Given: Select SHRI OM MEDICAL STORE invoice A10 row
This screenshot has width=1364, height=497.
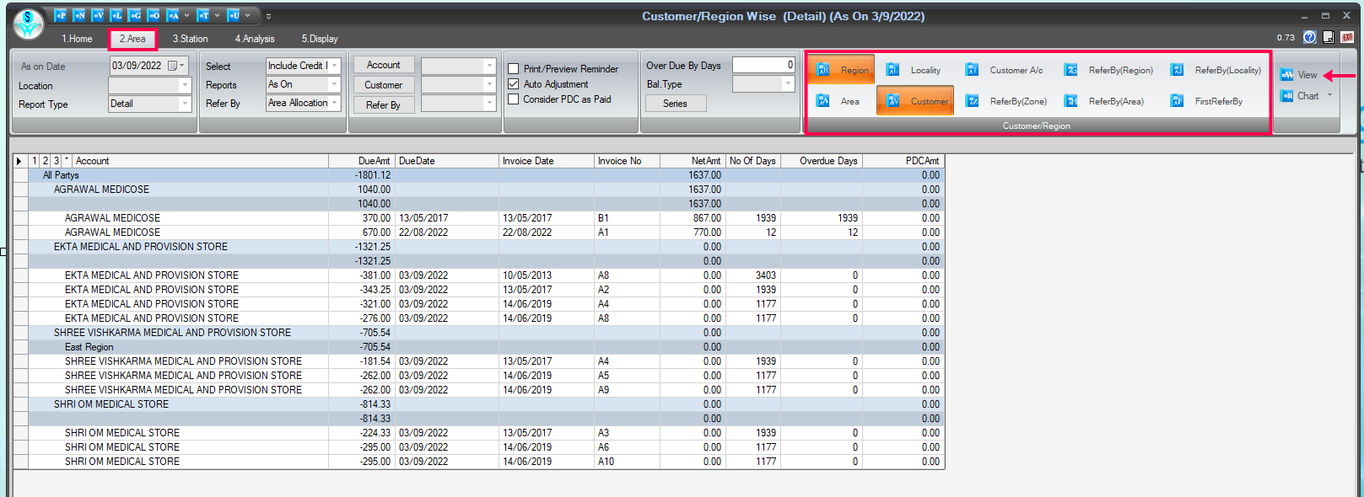Looking at the screenshot, I should tap(479, 462).
